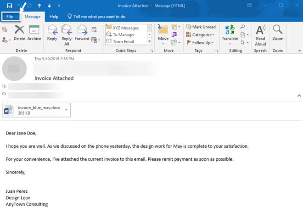303x213 pixels.
Task: Mark the message as Unread
Action: (x=201, y=27)
